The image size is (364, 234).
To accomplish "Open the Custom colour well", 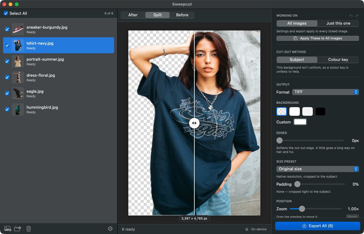I will pyautogui.click(x=300, y=122).
